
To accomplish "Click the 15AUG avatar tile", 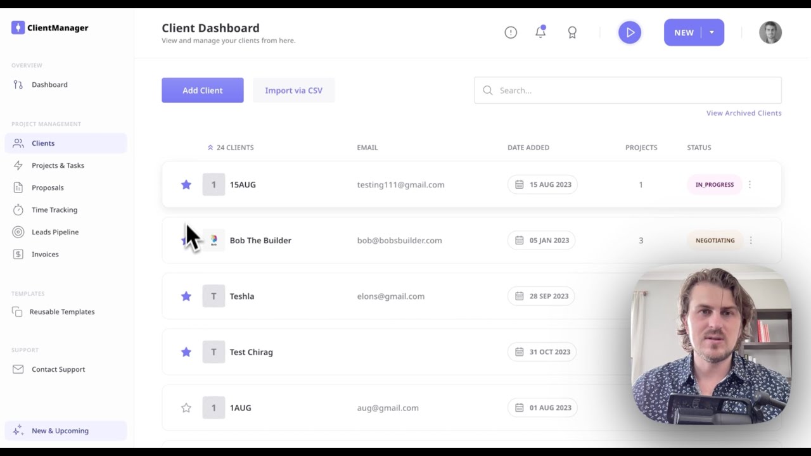I will tap(214, 184).
